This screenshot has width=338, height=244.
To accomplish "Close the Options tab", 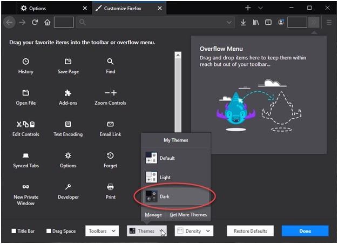I will coord(85,8).
